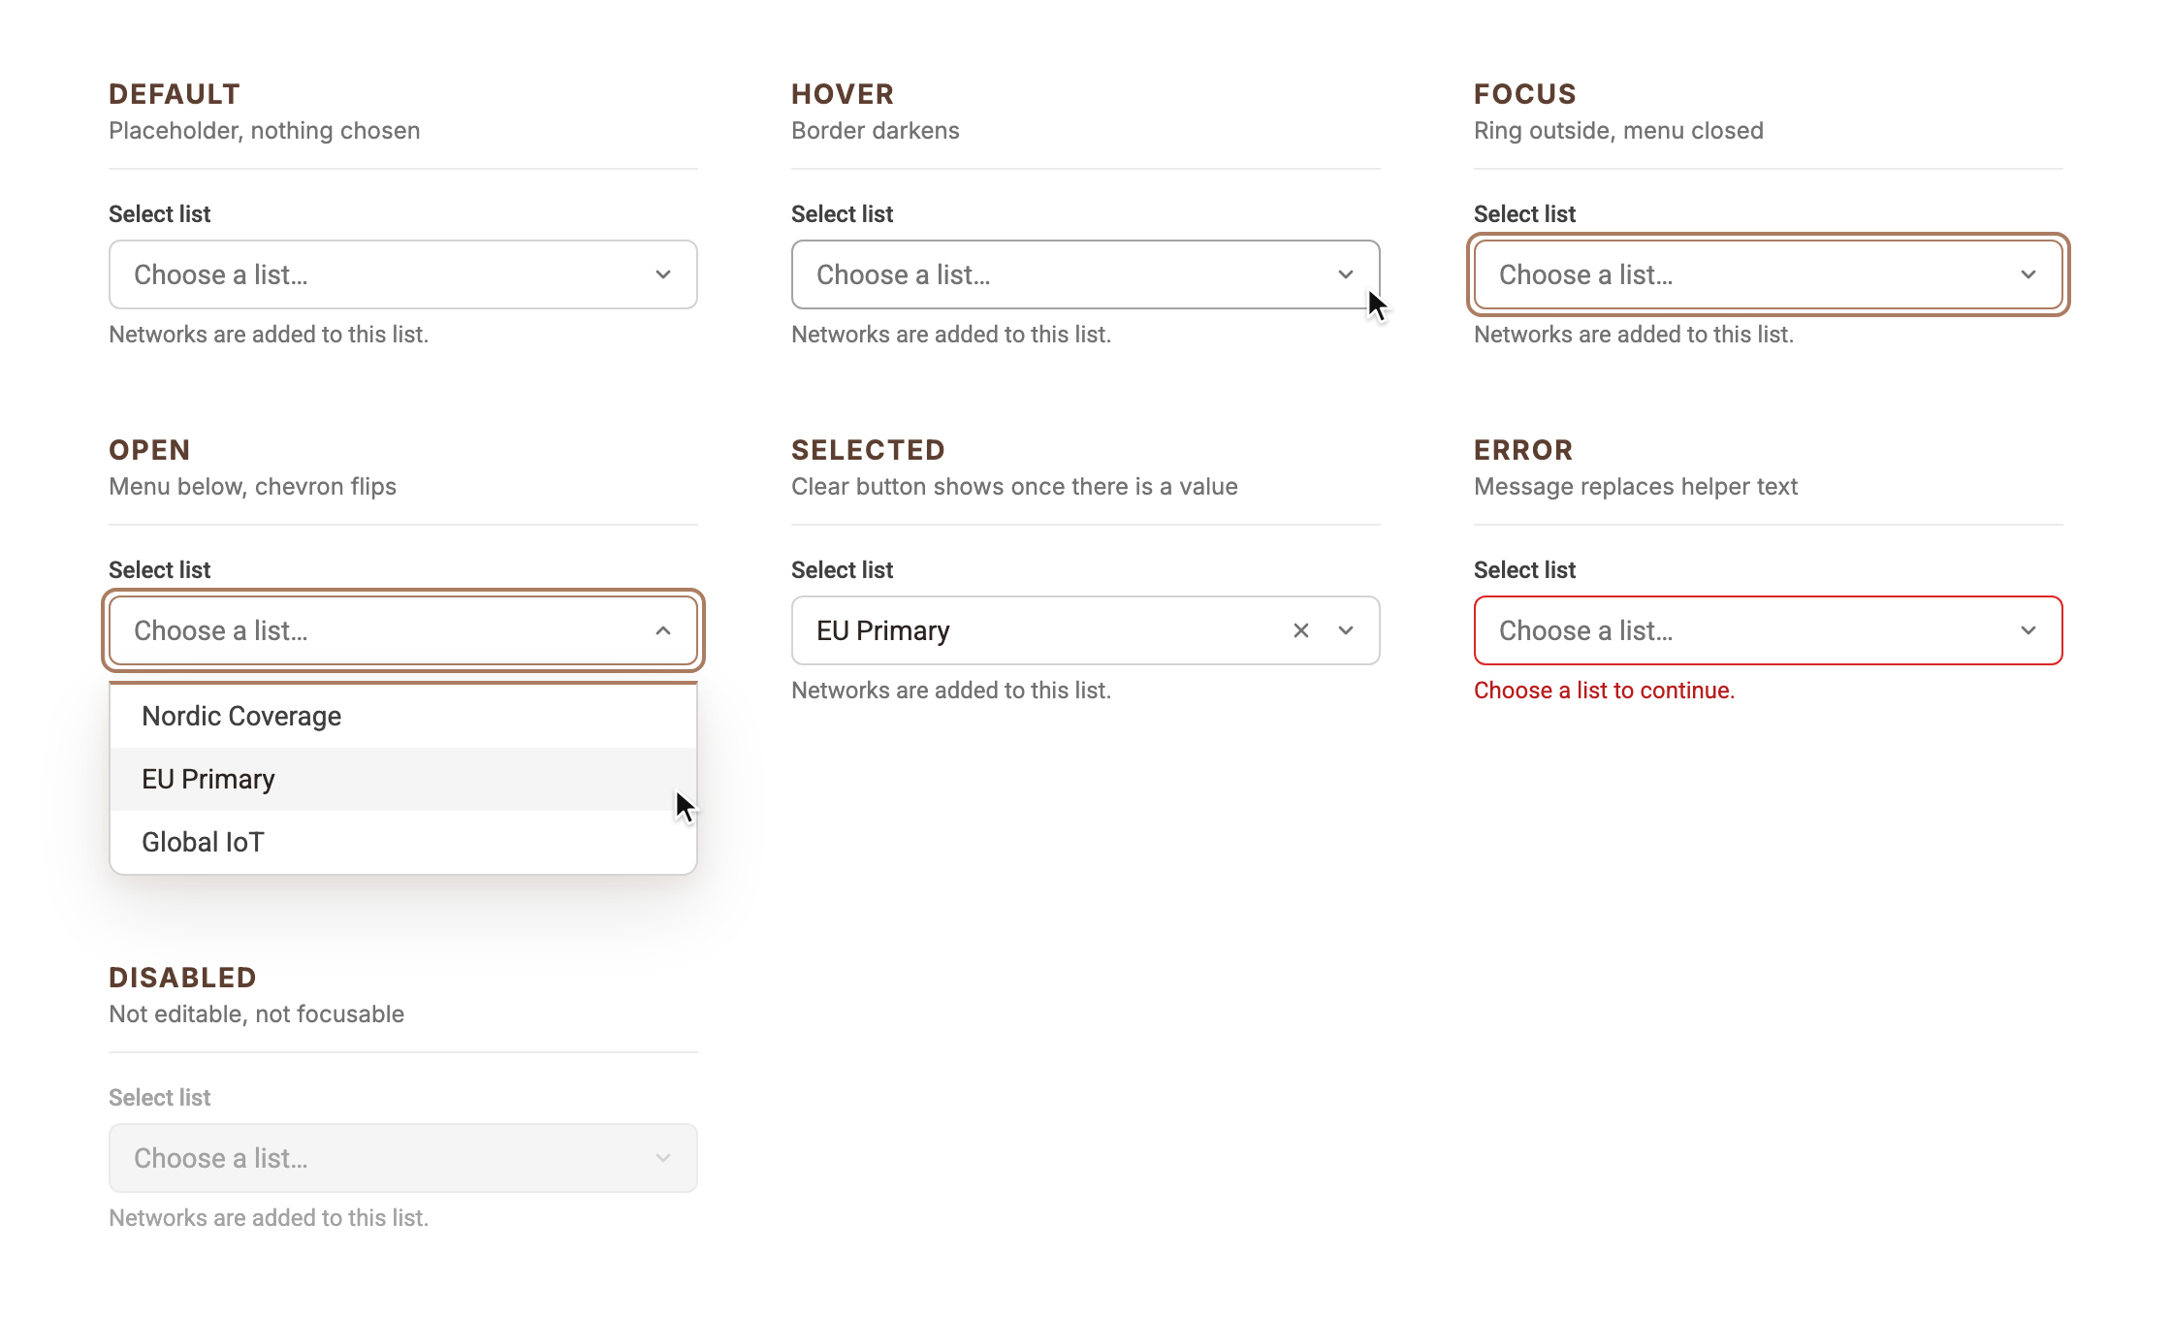2172x1319 pixels.
Task: Open the Selected dropdown showing EU Primary
Action: 1086,630
